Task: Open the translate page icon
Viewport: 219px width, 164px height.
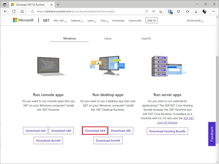Action: tap(153, 11)
